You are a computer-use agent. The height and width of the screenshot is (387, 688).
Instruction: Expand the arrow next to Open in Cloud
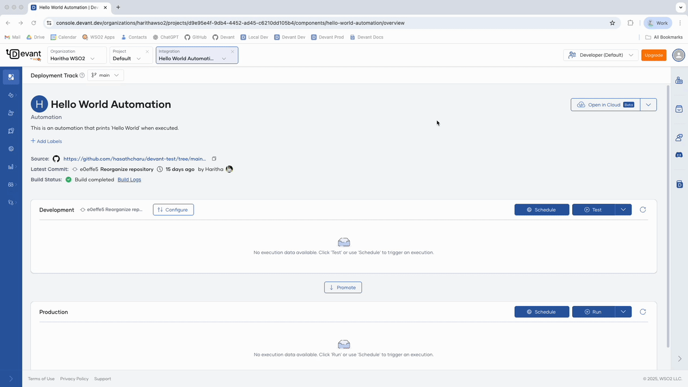pos(648,105)
